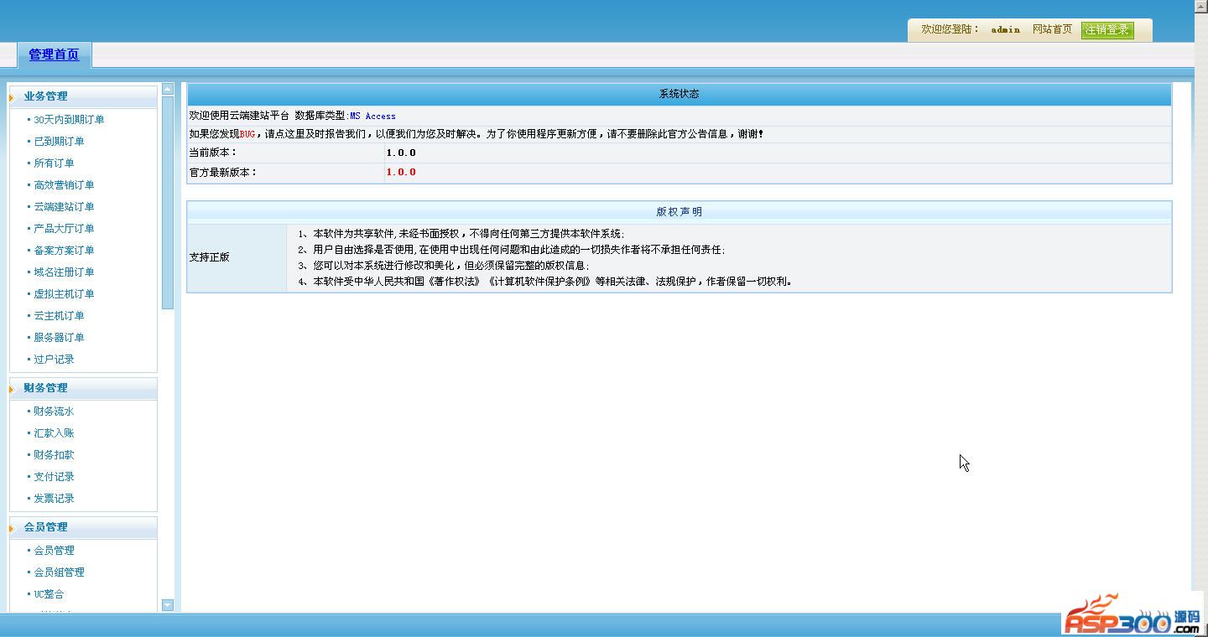
Task: Select 财务流水 in the finance menu
Action: (x=54, y=412)
